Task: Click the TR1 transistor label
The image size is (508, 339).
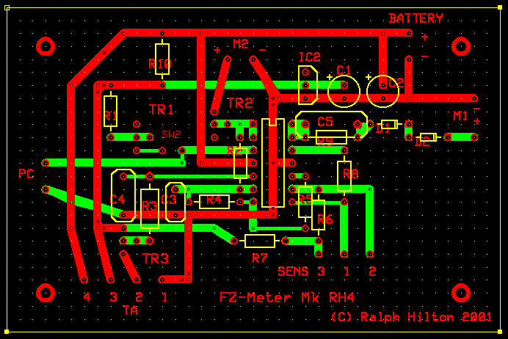Action: coord(162,109)
